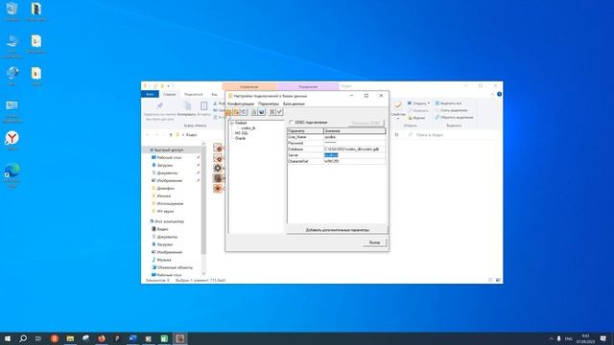Open File Explorer from the taskbar

pos(70,338)
